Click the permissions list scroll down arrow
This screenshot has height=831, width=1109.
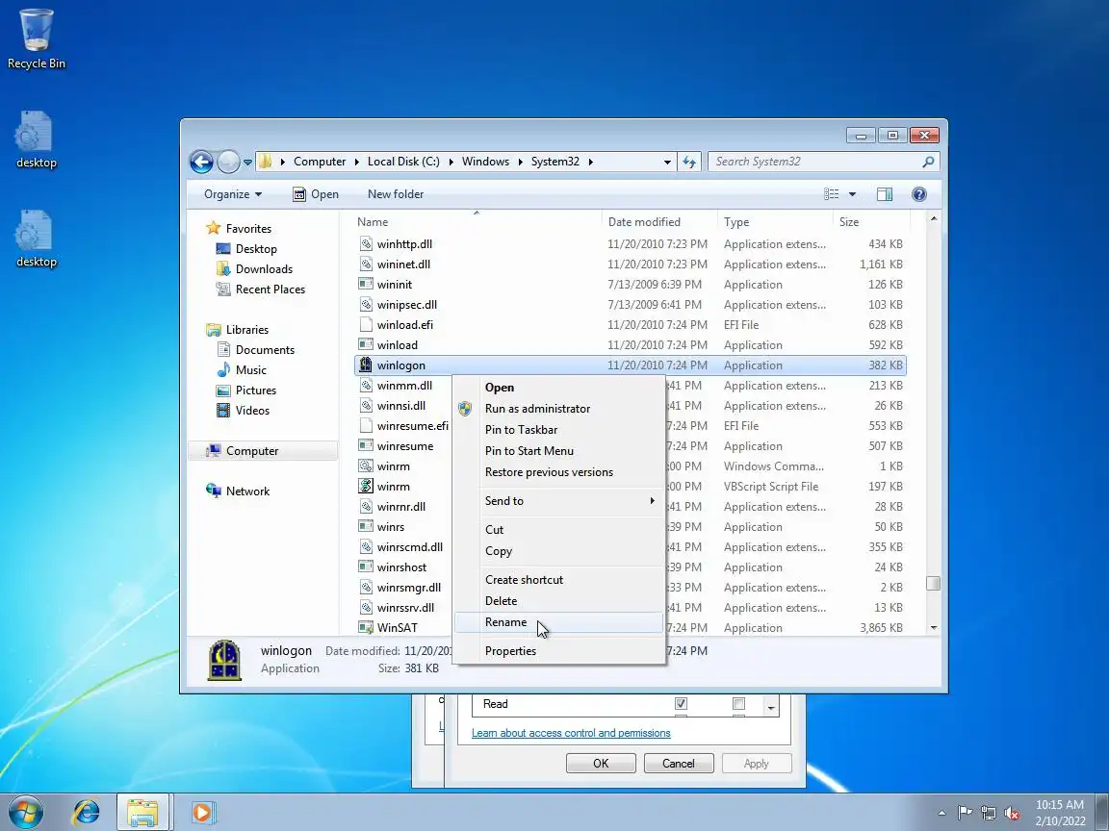click(x=771, y=707)
